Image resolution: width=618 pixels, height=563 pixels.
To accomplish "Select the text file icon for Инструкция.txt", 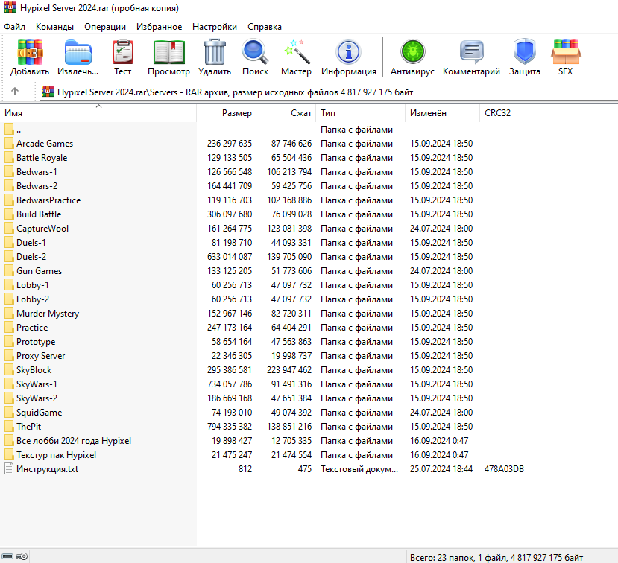I will pyautogui.click(x=9, y=469).
